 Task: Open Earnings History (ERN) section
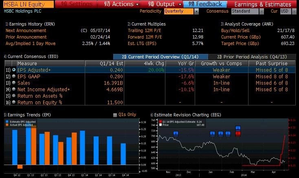pyautogui.click(x=30, y=24)
